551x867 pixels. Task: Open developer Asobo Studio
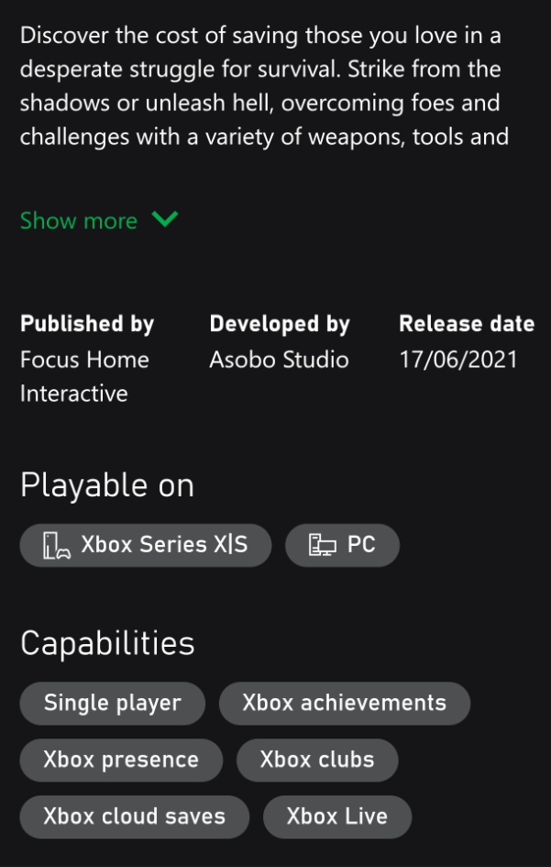pos(279,360)
